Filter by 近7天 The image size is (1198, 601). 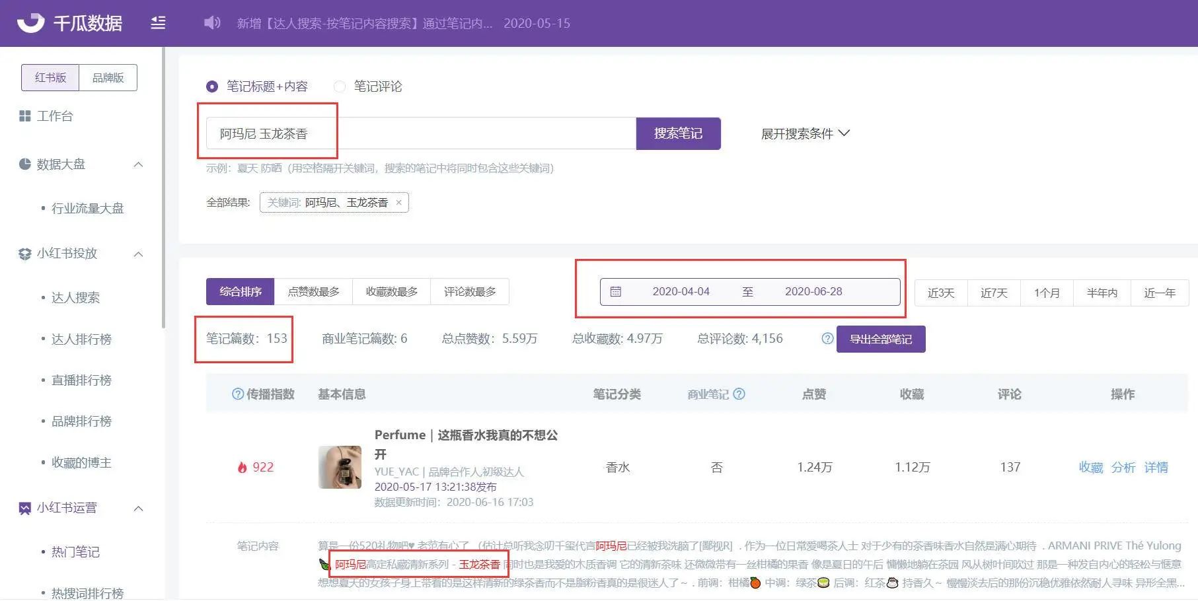[994, 293]
